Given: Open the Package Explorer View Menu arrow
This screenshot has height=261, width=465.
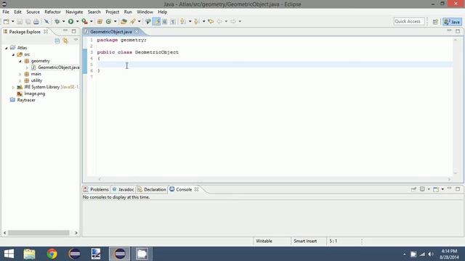Looking at the screenshot, I should tap(76, 40).
